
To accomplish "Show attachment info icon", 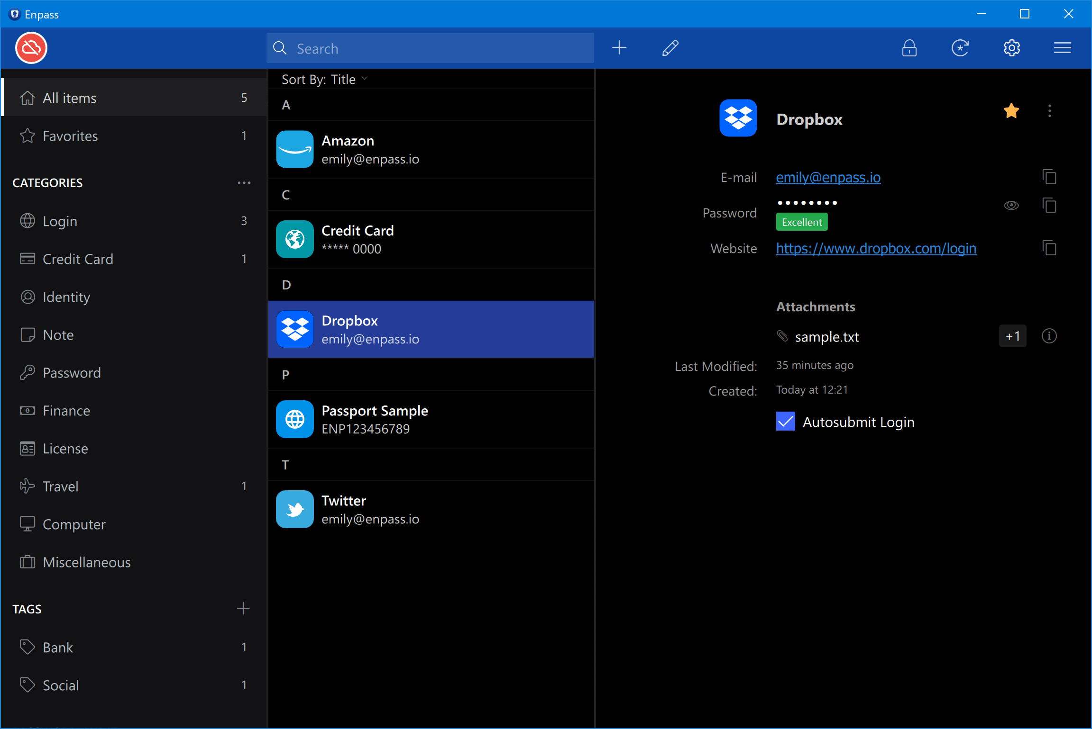I will [x=1049, y=336].
